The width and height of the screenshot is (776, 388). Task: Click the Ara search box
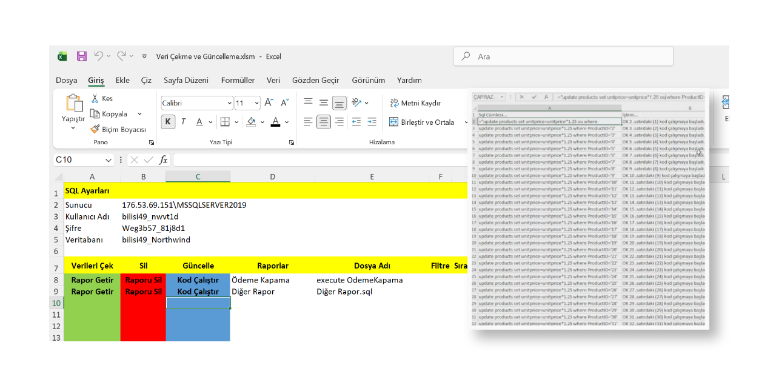563,56
